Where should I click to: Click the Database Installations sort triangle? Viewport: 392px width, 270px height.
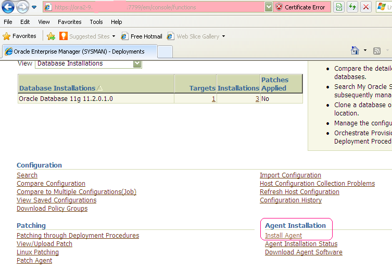(x=99, y=88)
